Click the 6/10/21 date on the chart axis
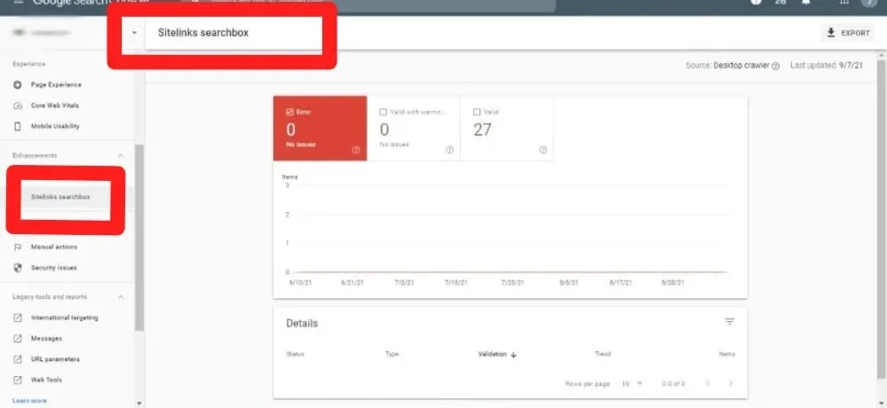 tap(302, 283)
